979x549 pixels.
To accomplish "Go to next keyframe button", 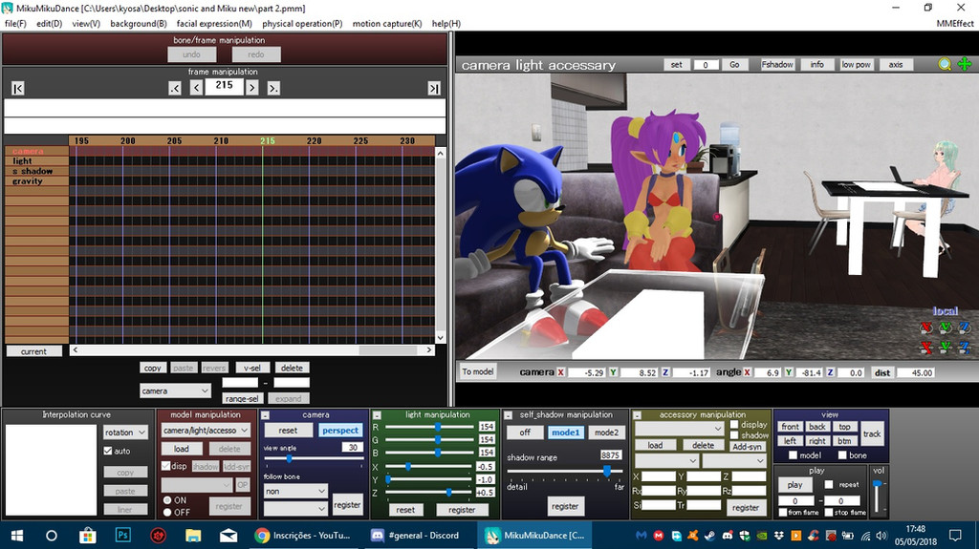I will pos(273,89).
